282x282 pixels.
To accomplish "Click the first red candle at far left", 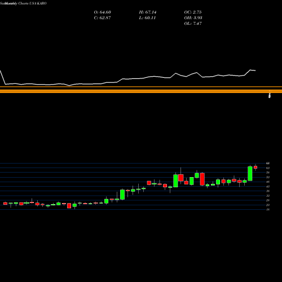I will tap(5, 204).
